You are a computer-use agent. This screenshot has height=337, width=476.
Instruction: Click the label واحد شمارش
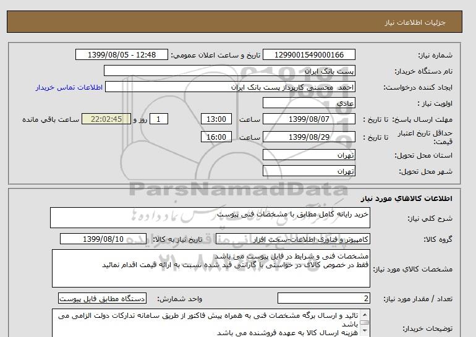[180, 299]
